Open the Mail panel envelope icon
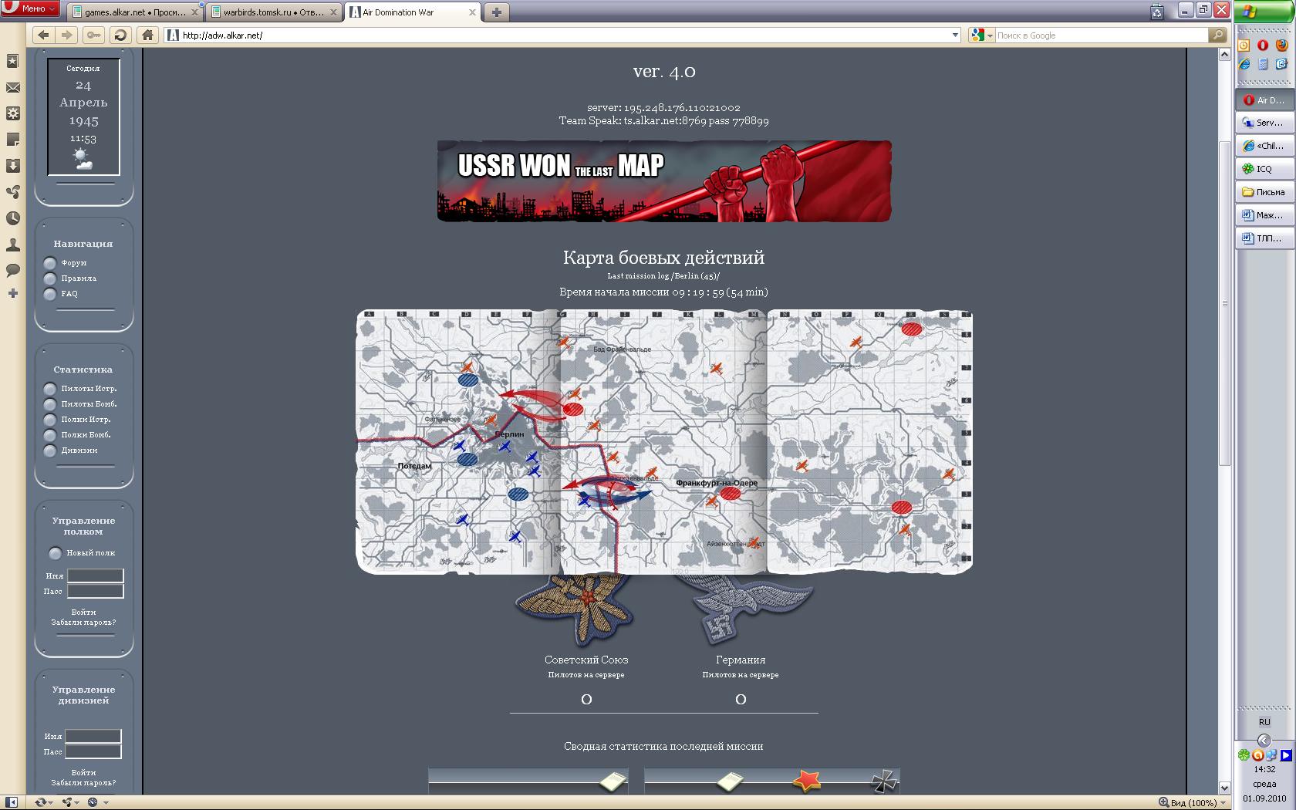 point(12,87)
